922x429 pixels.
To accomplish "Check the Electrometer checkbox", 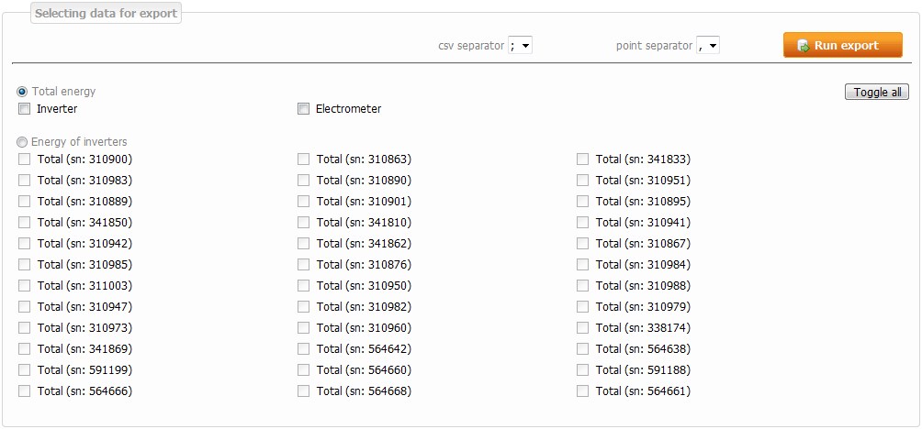I will click(304, 109).
